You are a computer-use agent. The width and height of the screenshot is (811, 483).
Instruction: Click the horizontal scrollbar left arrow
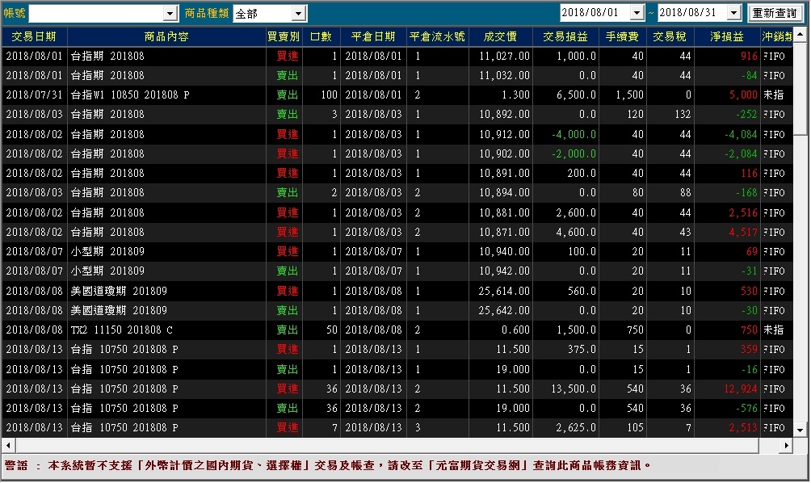(8, 445)
